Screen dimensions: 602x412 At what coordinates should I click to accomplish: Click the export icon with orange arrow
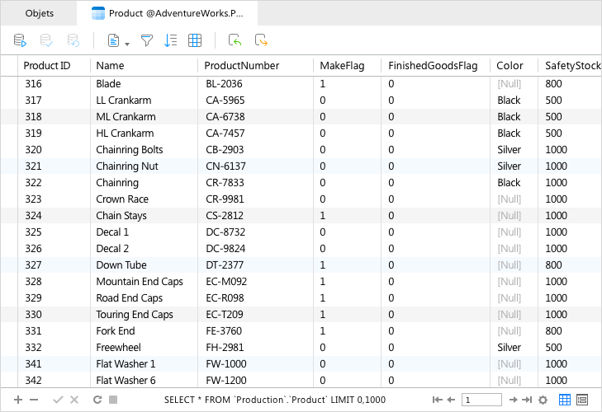(x=261, y=40)
